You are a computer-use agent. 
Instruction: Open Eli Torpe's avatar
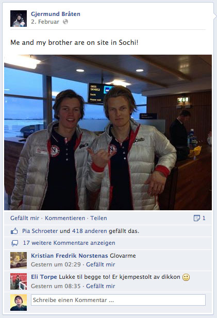point(19,281)
